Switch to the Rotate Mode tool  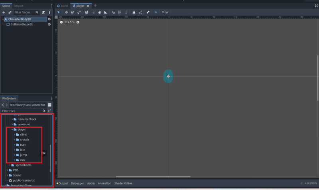[73, 12]
